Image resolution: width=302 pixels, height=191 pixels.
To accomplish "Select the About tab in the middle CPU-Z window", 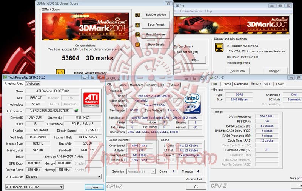I will tap(175, 85).
